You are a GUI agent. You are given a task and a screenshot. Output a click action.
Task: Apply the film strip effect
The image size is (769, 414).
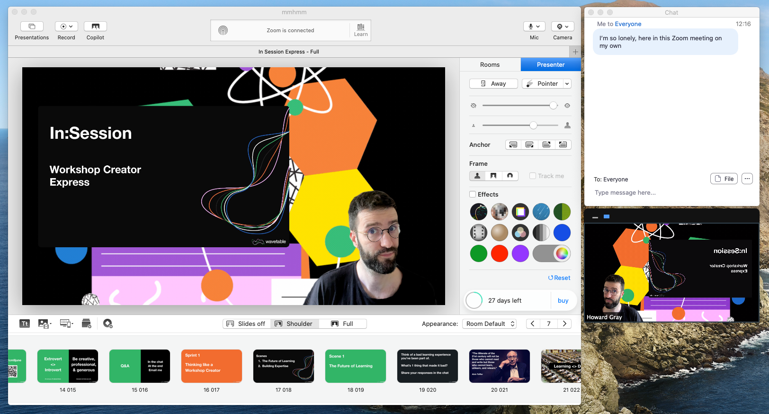click(479, 233)
